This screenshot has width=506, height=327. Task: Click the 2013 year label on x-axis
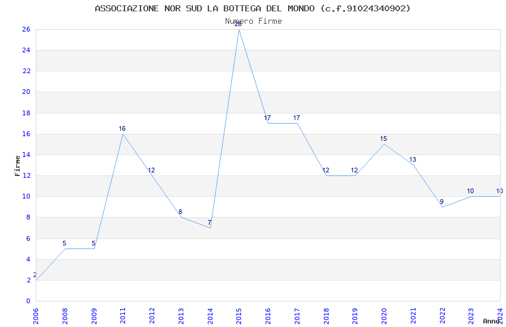(181, 316)
